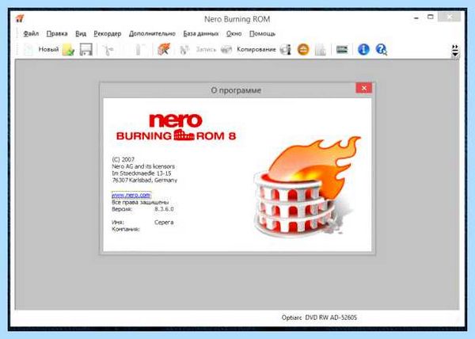Image resolution: width=475 pixels, height=339 pixels.
Task: Click the Nero app icon in title bar
Action: pos(20,18)
